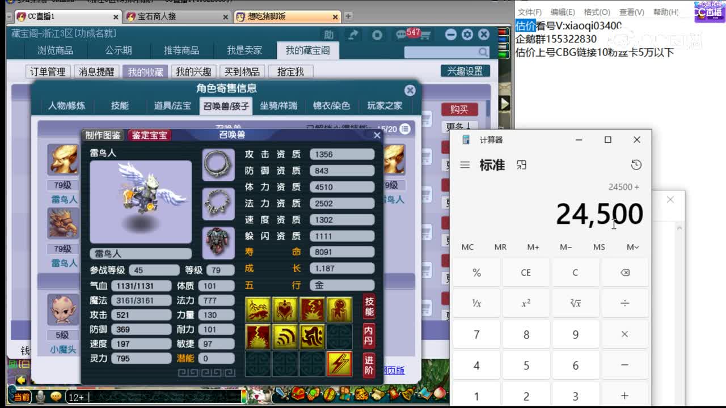Click the ring equipment slot icon

coord(218,165)
